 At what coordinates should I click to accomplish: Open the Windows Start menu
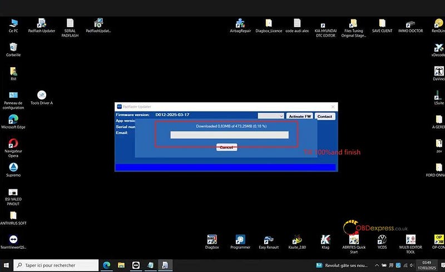6,265
